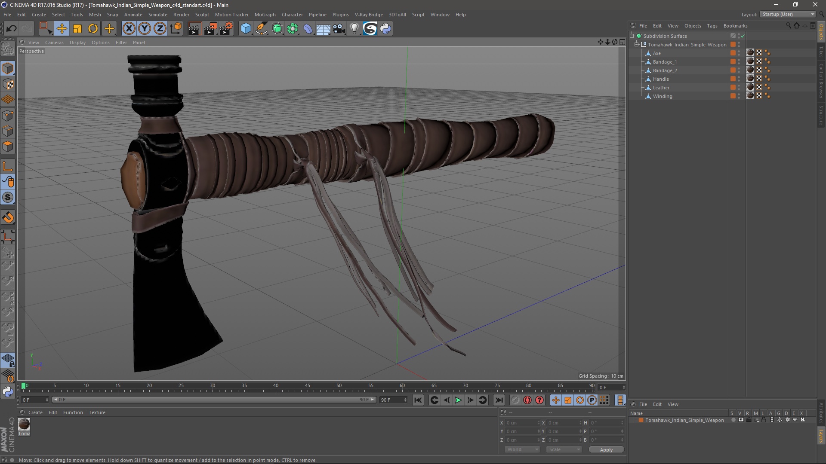
Task: Add a Cube primitive object
Action: point(246,29)
